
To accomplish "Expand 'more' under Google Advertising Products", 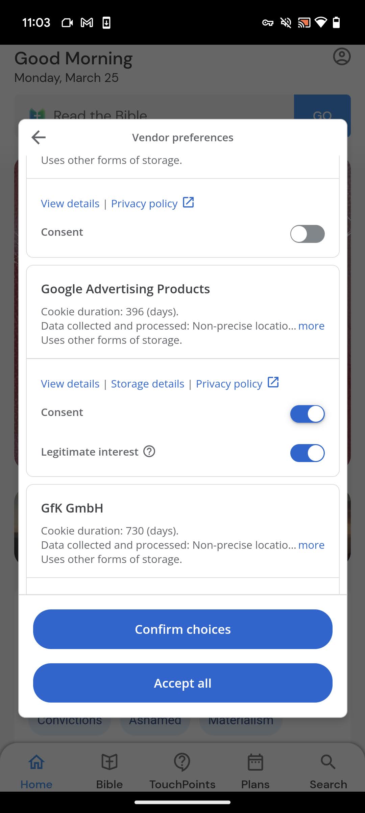I will (x=311, y=326).
